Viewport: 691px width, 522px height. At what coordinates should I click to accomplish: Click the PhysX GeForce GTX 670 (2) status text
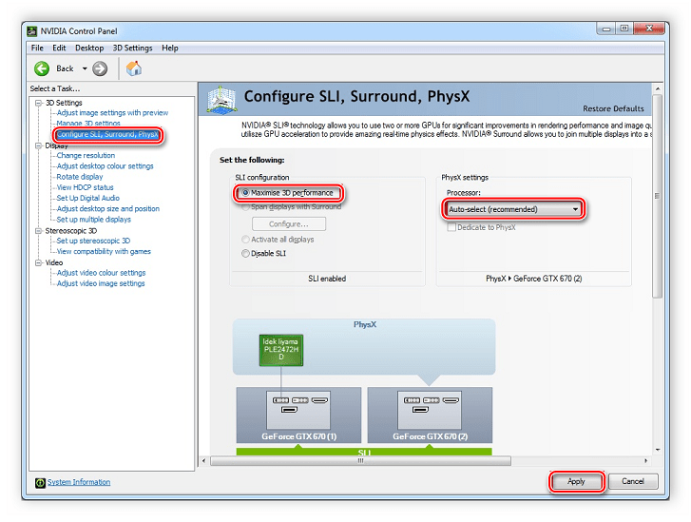(533, 279)
